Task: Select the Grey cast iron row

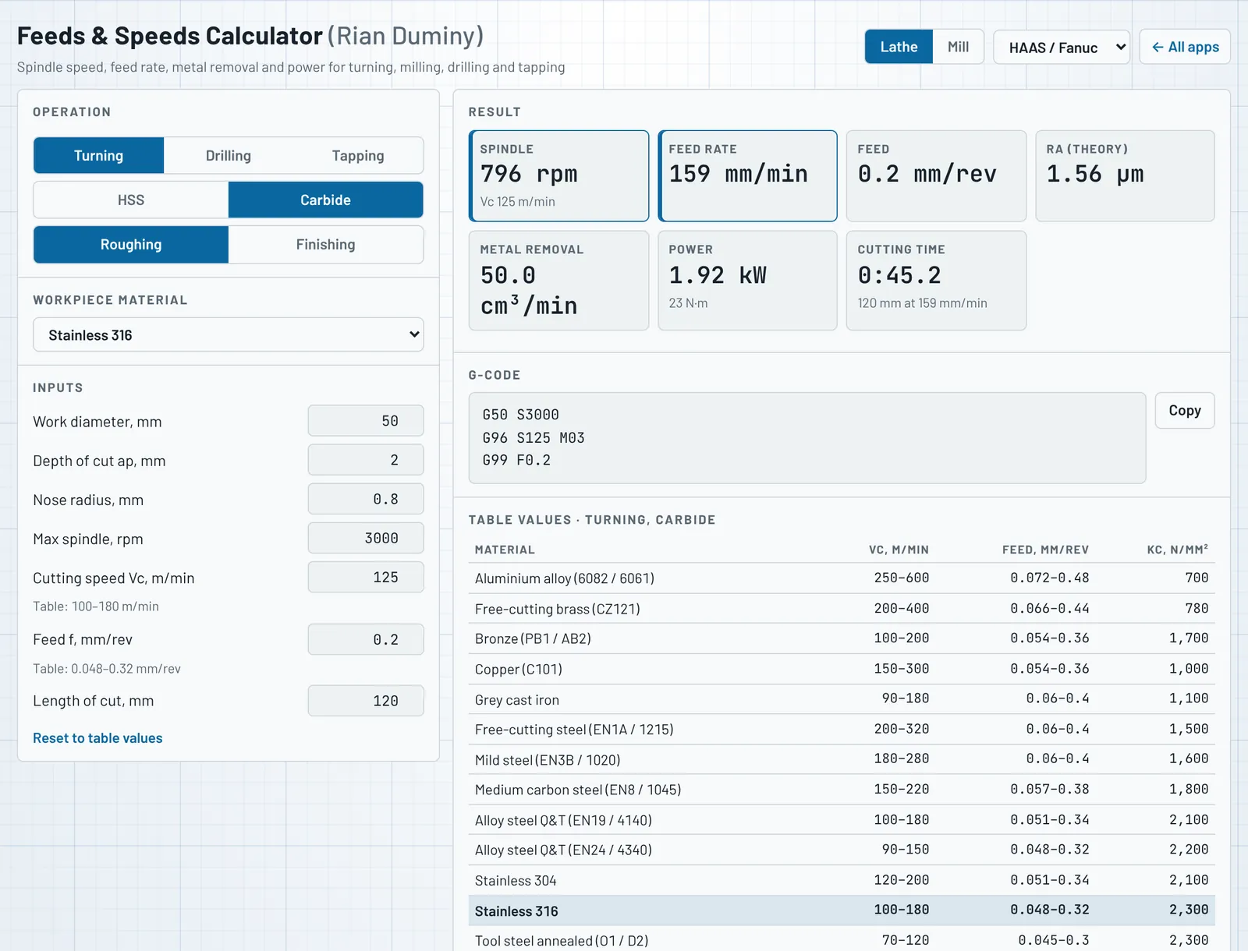Action: pyautogui.click(x=842, y=699)
